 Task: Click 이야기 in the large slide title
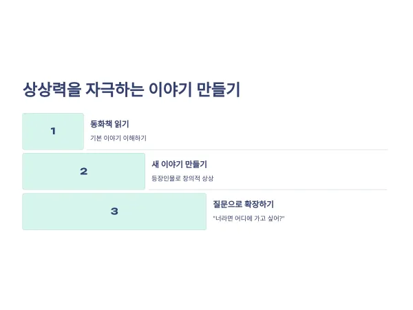pyautogui.click(x=170, y=90)
